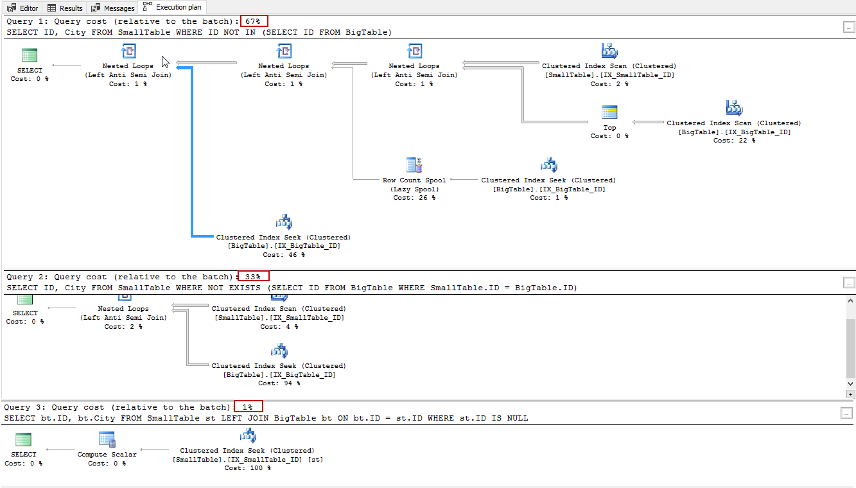Viewport: 856px width, 488px height.
Task: Select BigTable Clustered Index Seek icon, cost 1%
Action: [x=548, y=166]
